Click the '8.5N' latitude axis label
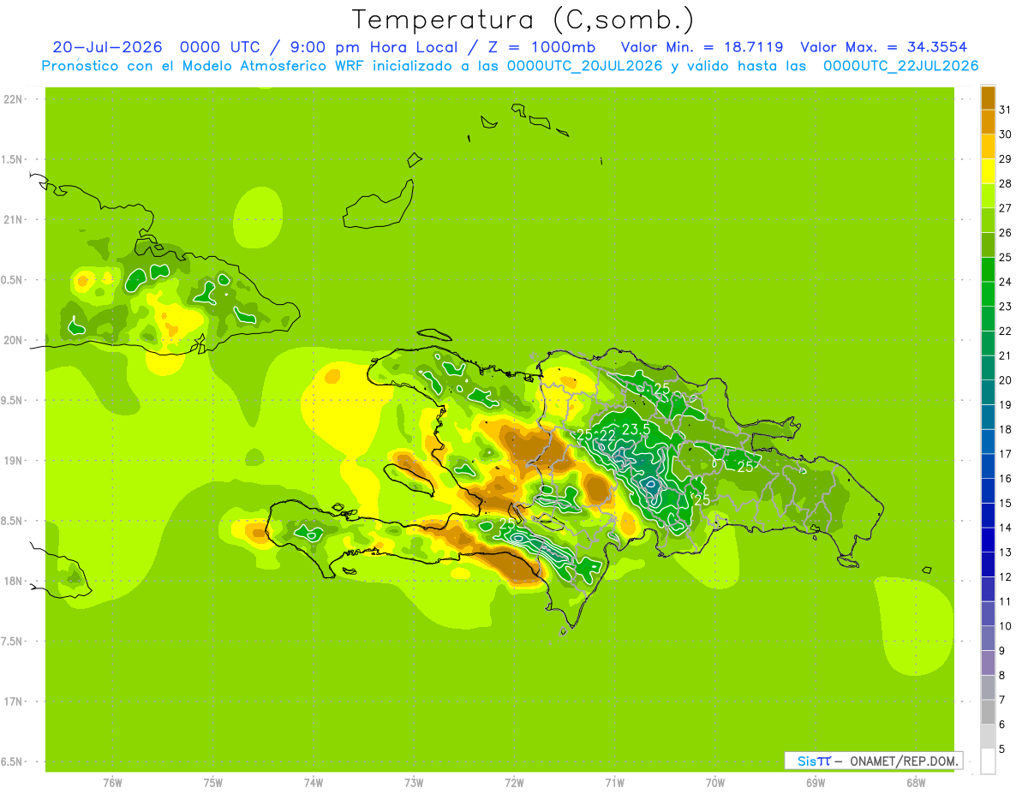Screen dimensions: 1028x794 12,521
